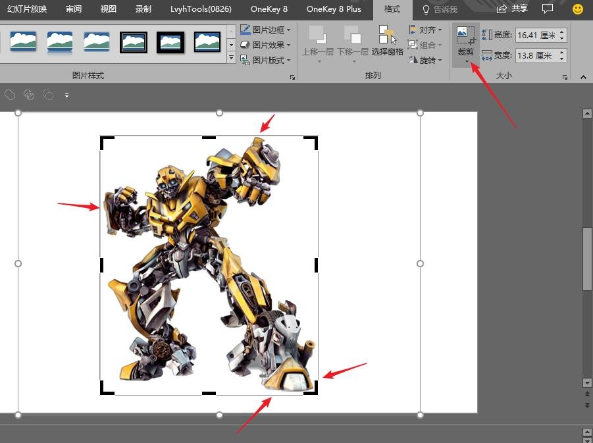Viewport: 593px width, 443px height.
Task: Switch to the OneKey 8 tab
Action: tap(269, 9)
